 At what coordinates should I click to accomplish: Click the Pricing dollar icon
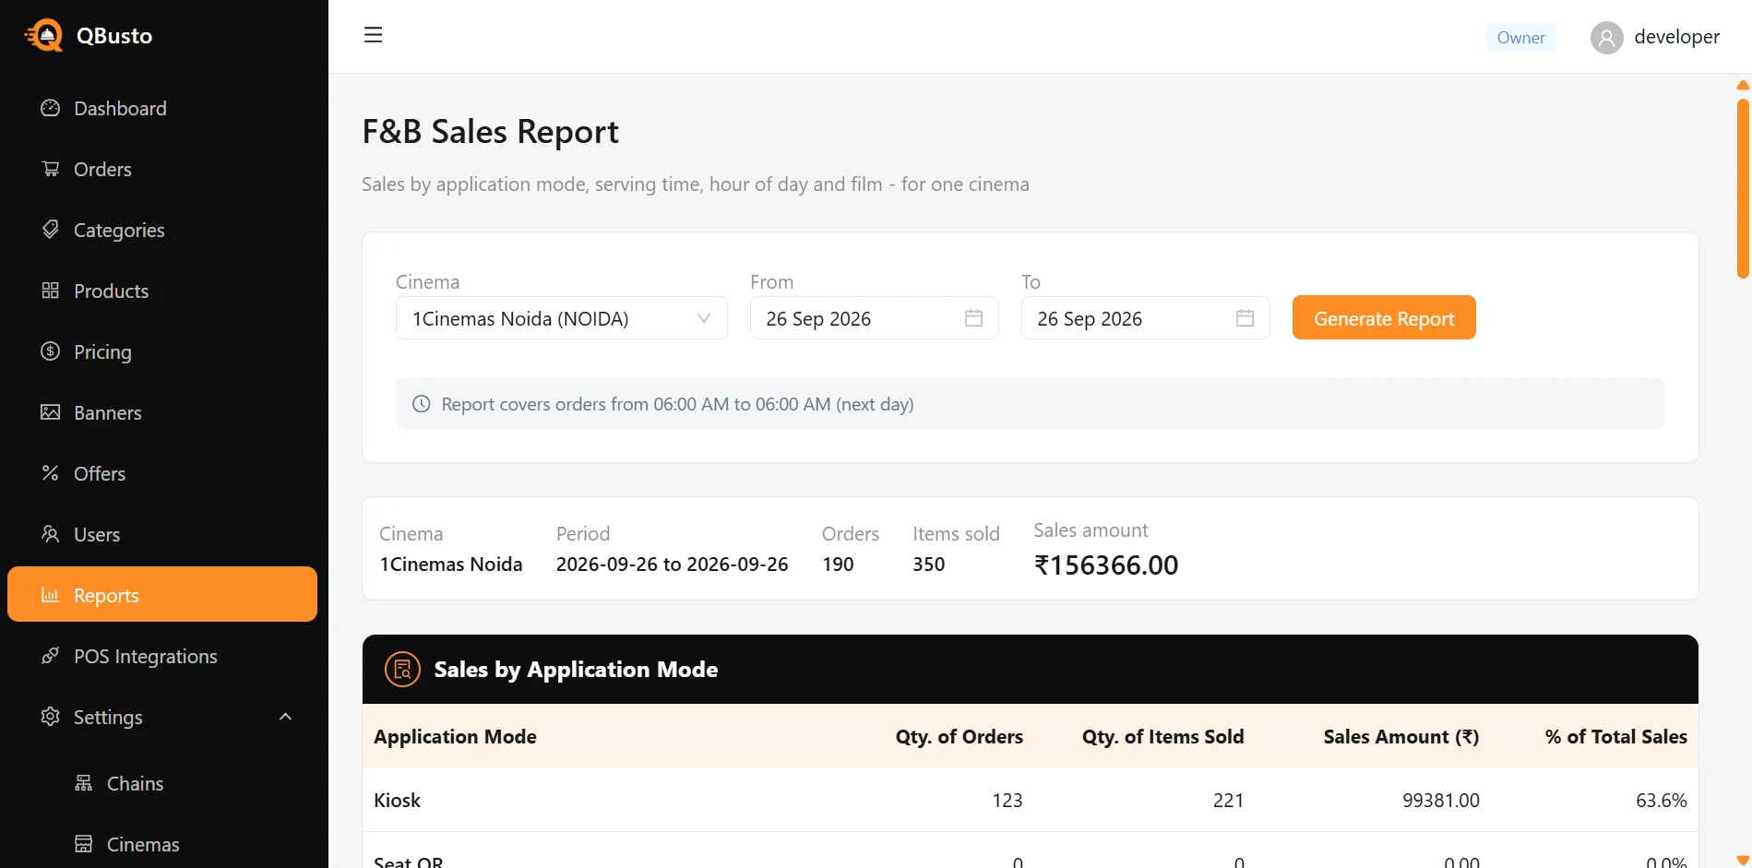51,351
